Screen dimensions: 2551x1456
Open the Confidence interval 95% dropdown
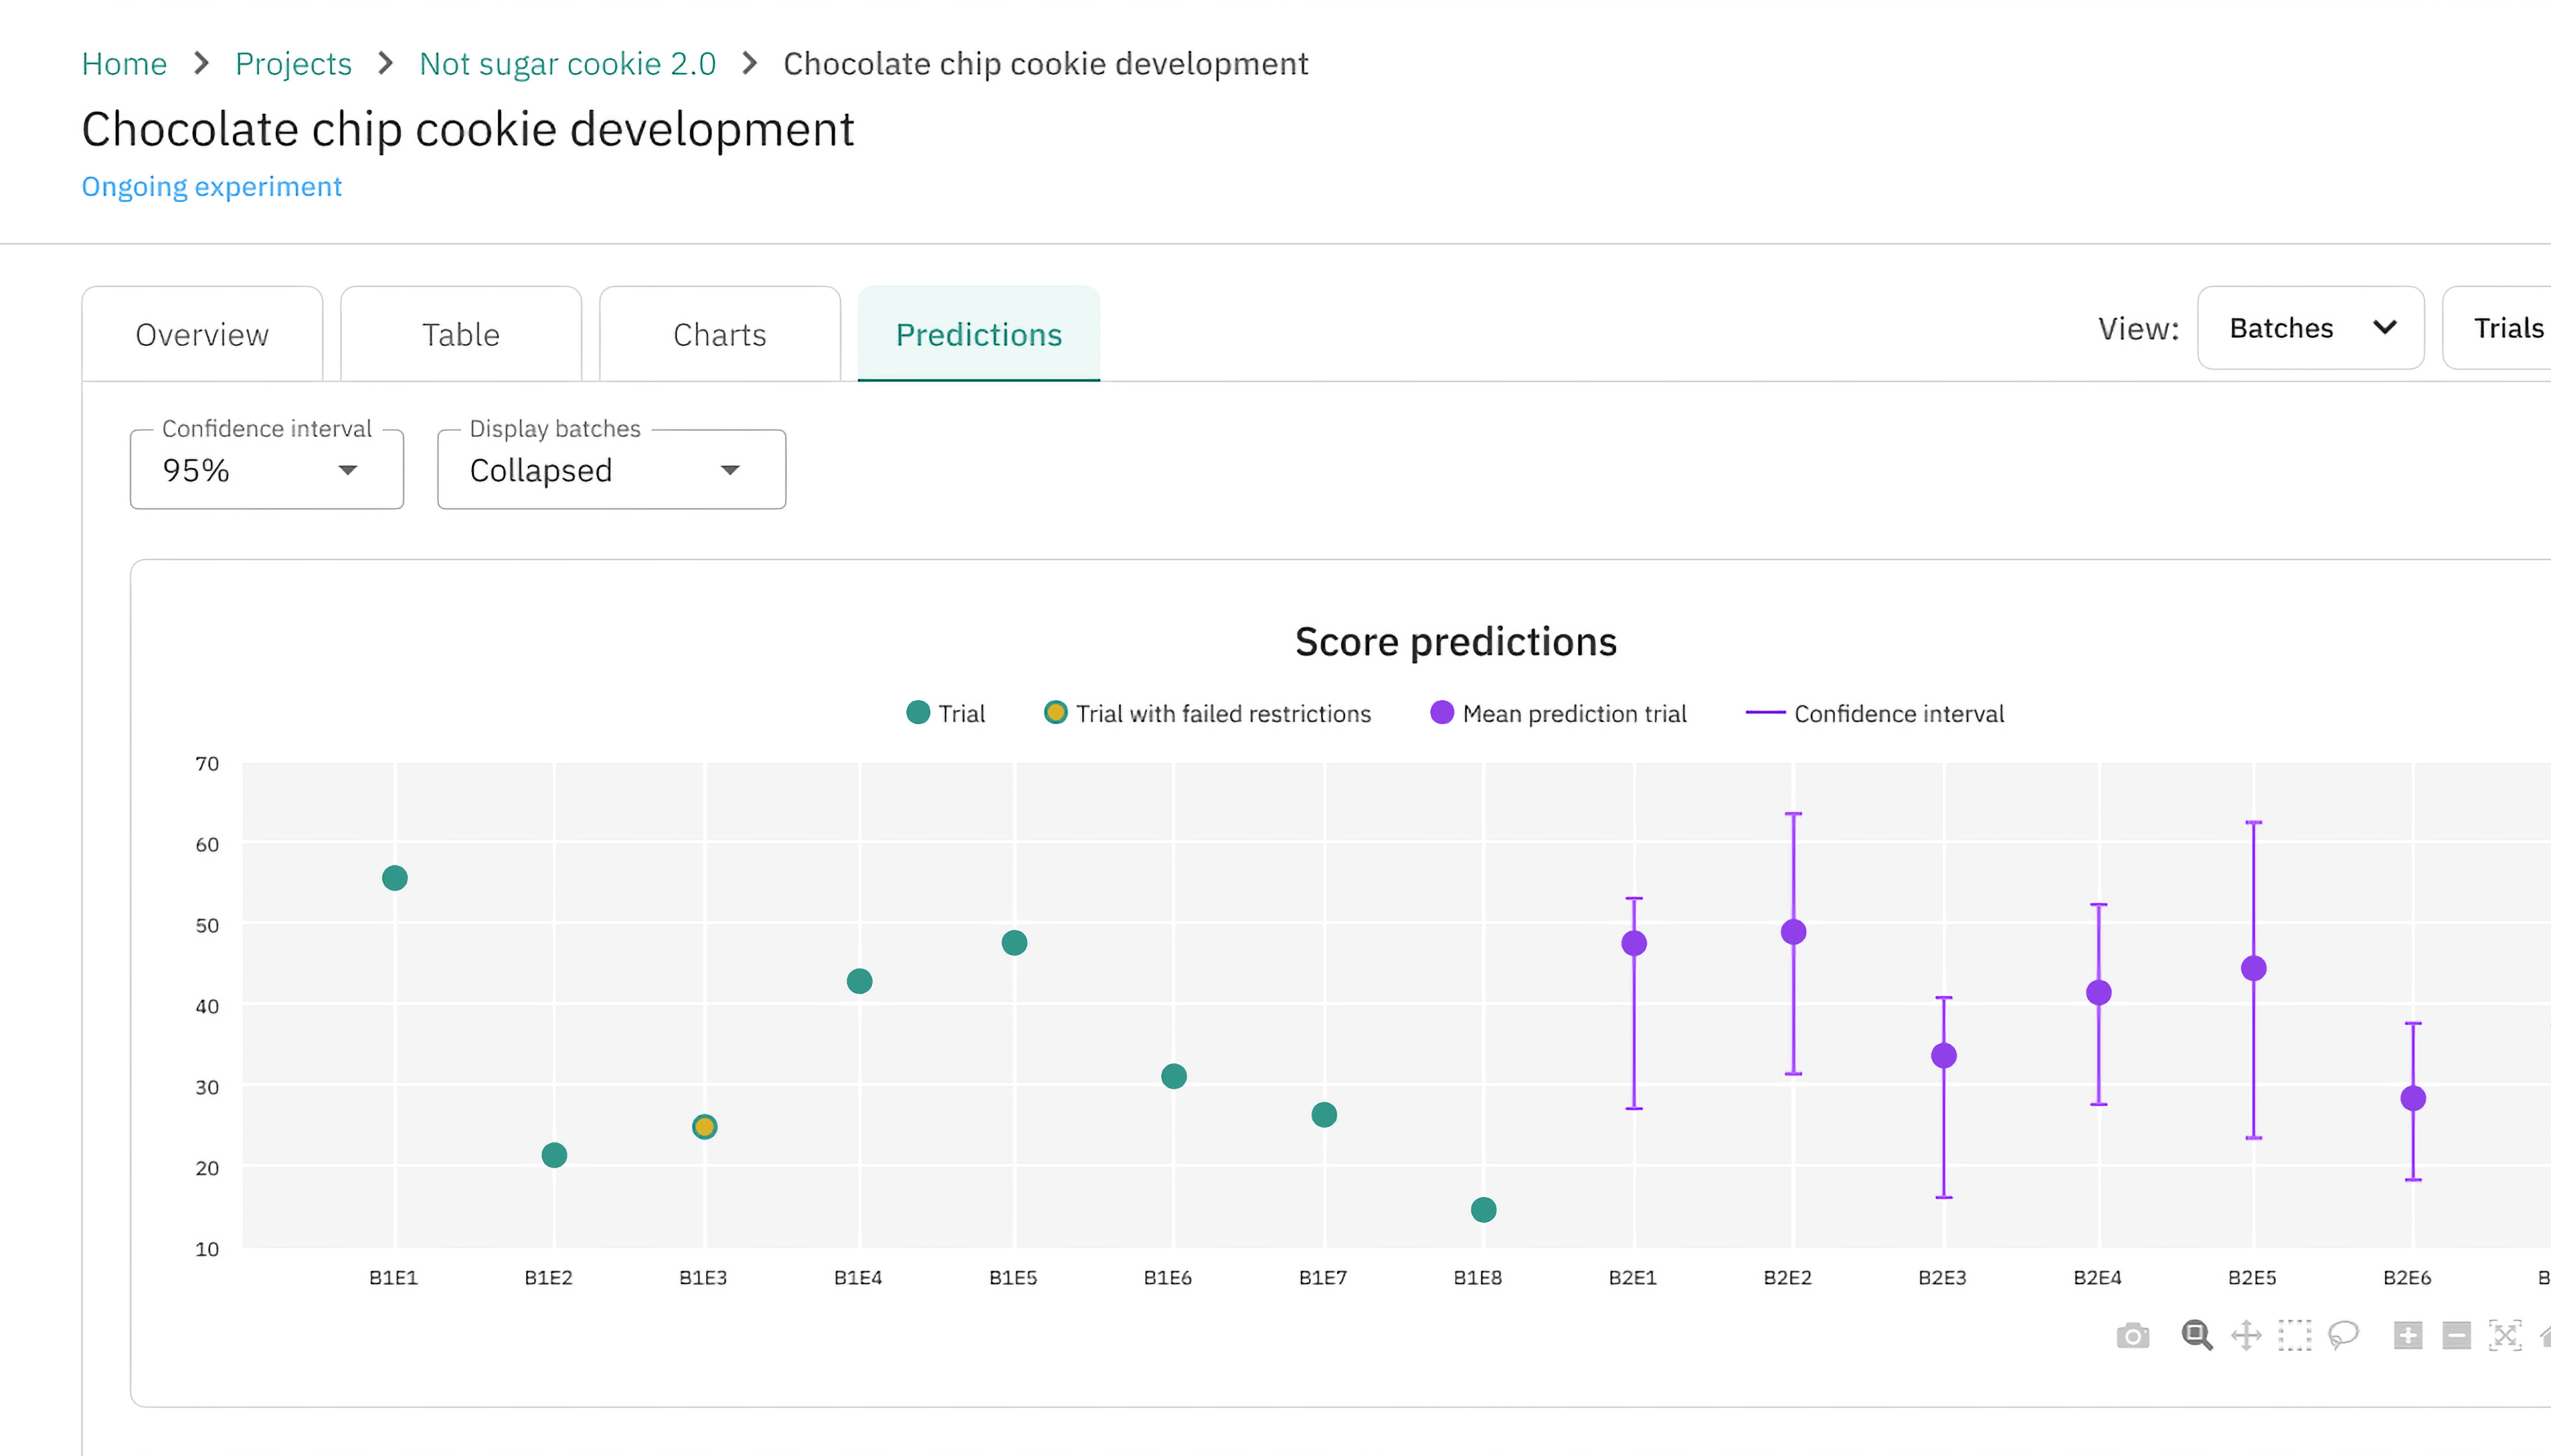tap(267, 469)
